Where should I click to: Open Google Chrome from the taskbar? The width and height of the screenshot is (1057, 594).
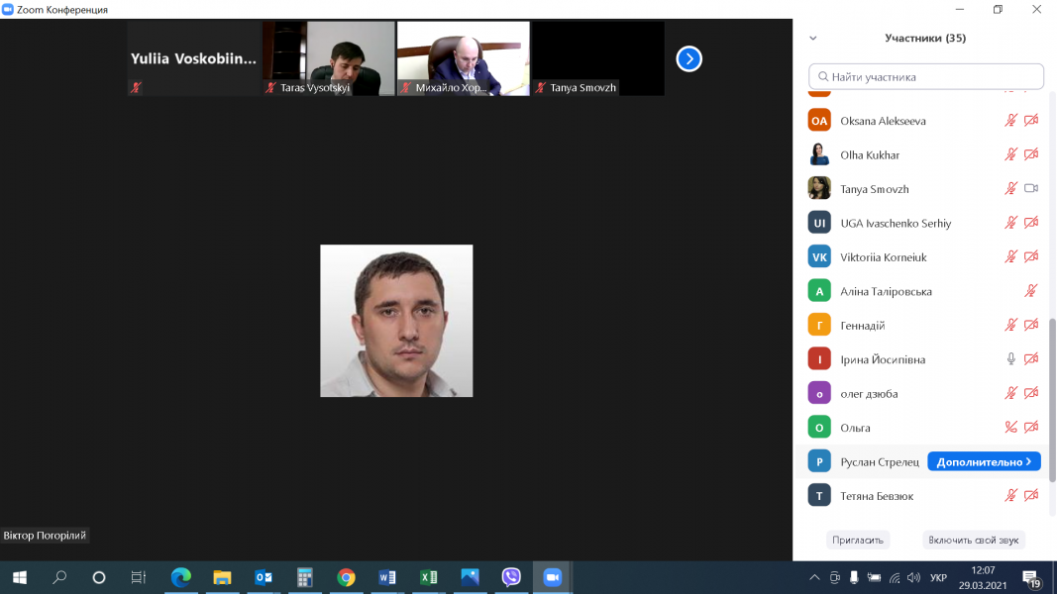click(346, 577)
